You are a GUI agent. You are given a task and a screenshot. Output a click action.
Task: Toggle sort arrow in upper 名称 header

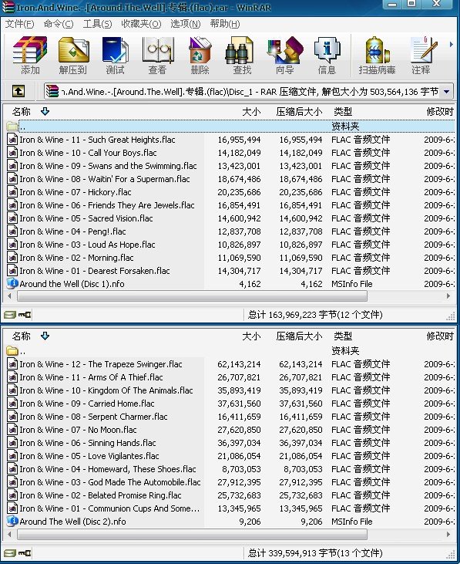(45, 111)
